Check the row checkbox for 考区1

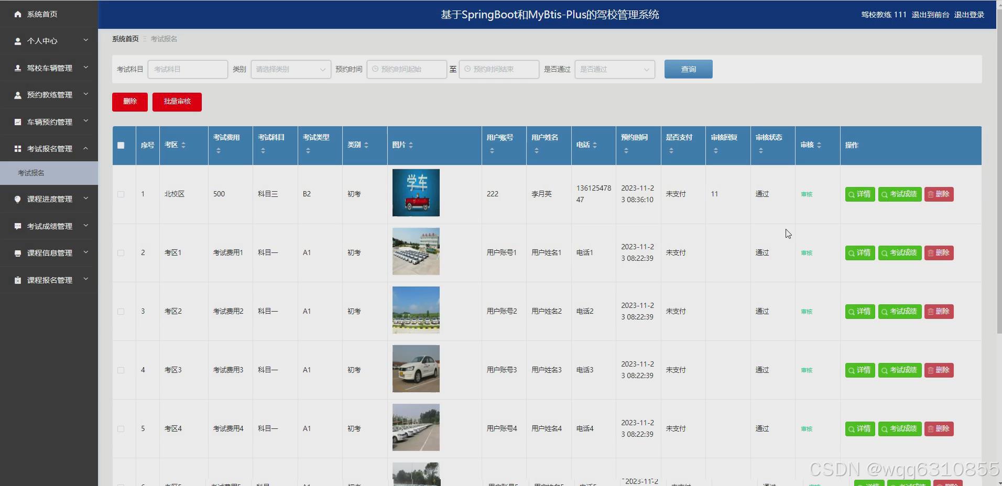121,253
